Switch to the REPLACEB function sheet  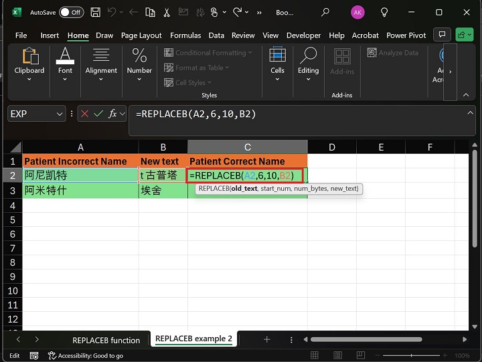(106, 340)
